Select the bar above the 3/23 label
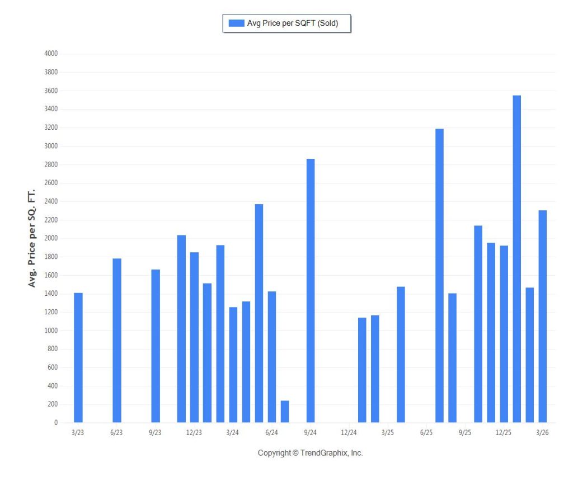 (x=78, y=357)
